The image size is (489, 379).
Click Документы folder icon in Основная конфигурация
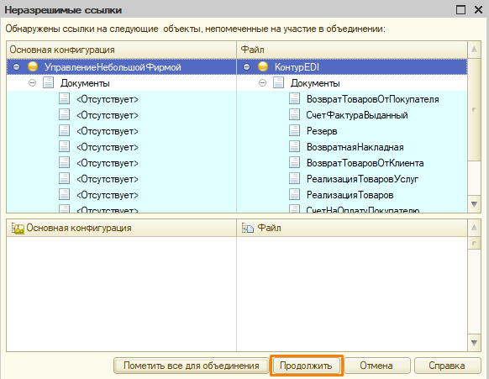tap(49, 82)
